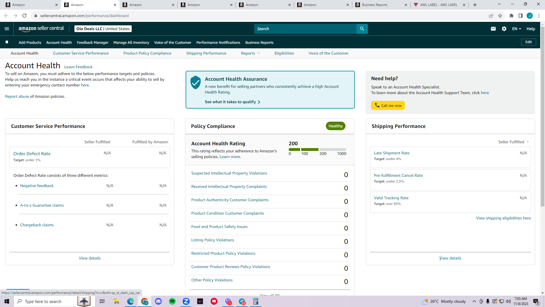Open Chrome three-dot menu

[539, 16]
